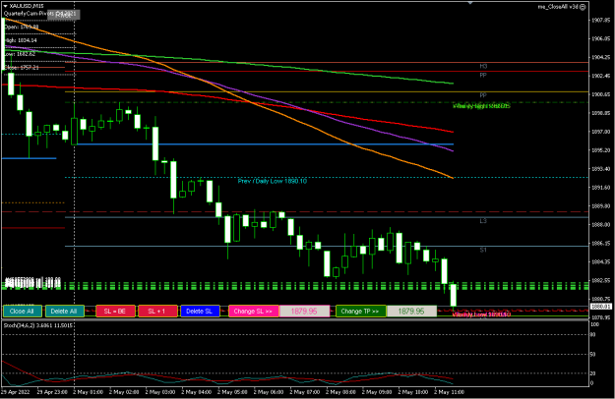615x399 pixels.
Task: Set stop loss to breakeven with SL = BE
Action: 115,312
